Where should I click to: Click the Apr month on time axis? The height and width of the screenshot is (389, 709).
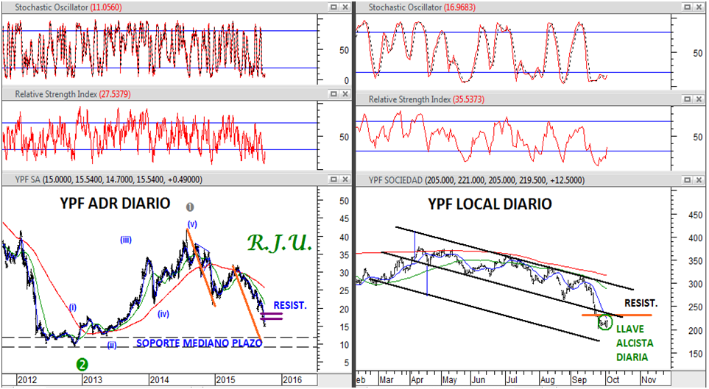coord(417,379)
